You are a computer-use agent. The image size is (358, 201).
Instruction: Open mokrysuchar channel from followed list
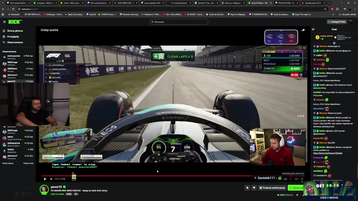pos(18,57)
